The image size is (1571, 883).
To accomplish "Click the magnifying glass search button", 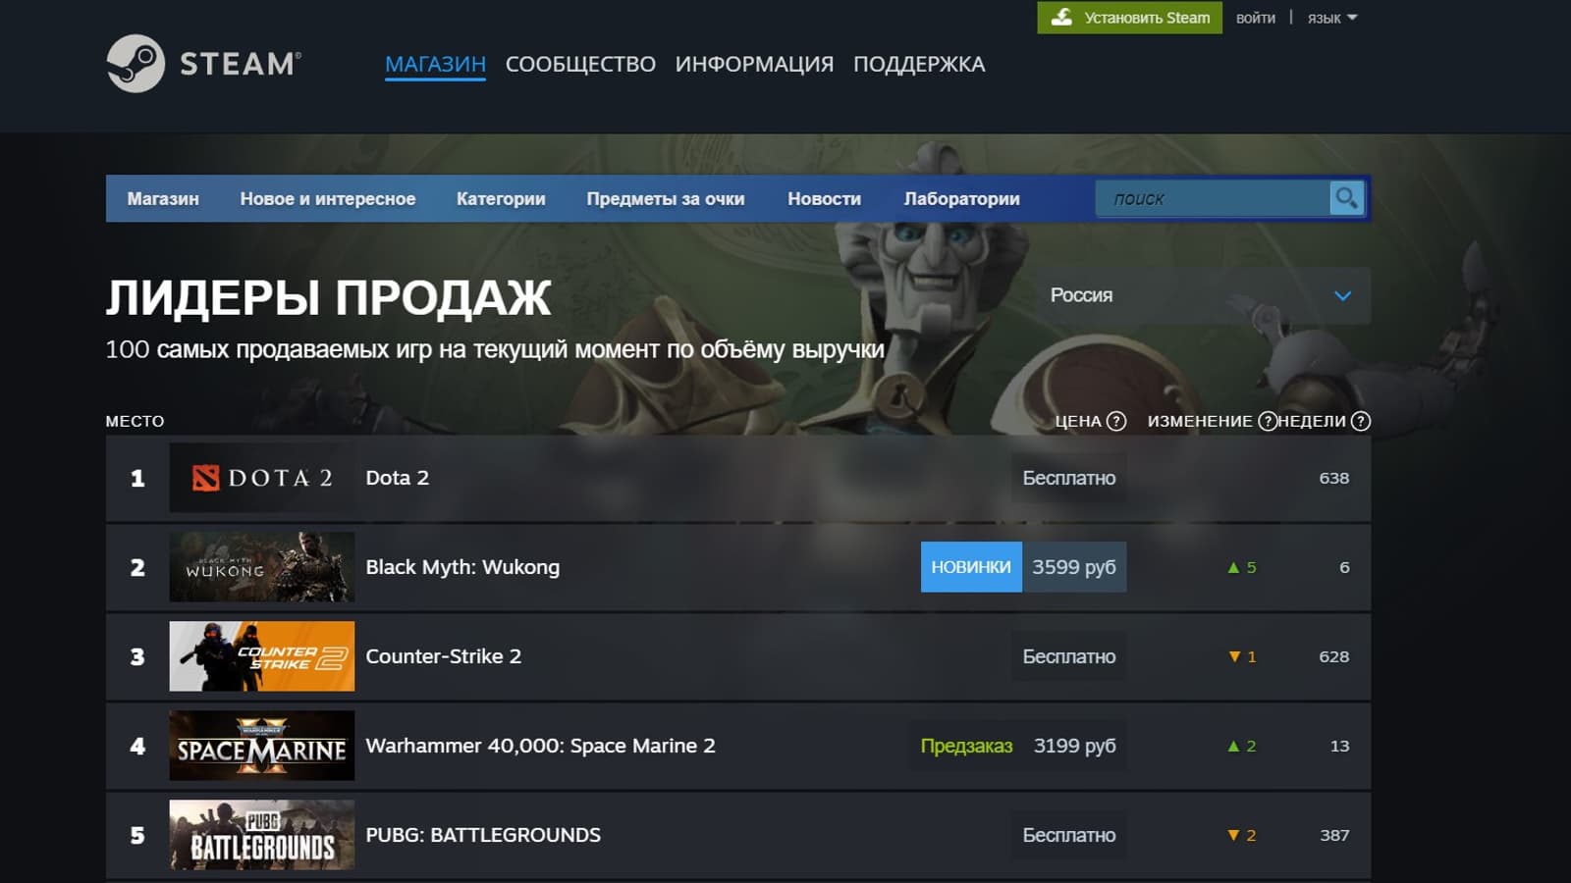I will point(1346,198).
